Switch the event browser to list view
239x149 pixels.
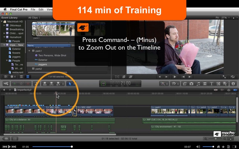[28, 77]
